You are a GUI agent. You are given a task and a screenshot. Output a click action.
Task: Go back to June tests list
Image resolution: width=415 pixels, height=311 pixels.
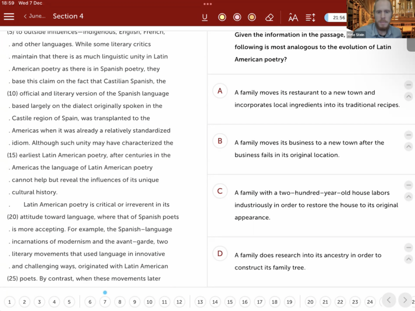[34, 17]
